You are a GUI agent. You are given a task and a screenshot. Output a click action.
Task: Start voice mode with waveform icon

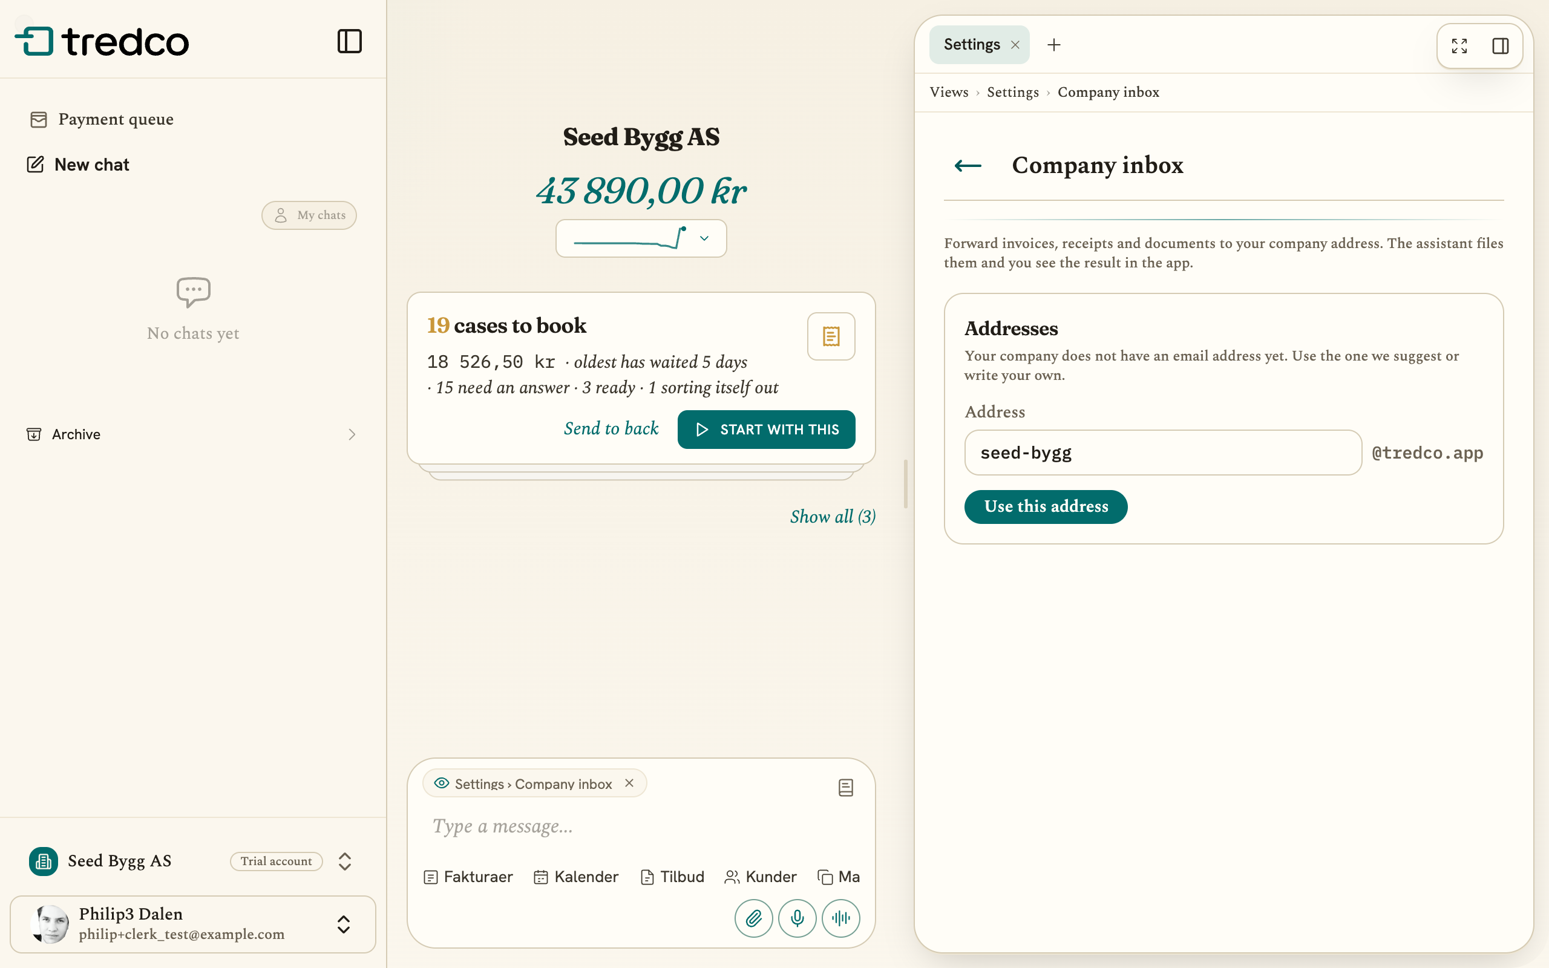840,918
